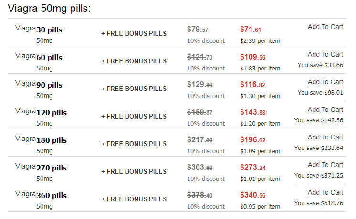Click the Viagra 120 pills row title
Viewport: 356px width, 219px height.
(x=41, y=112)
